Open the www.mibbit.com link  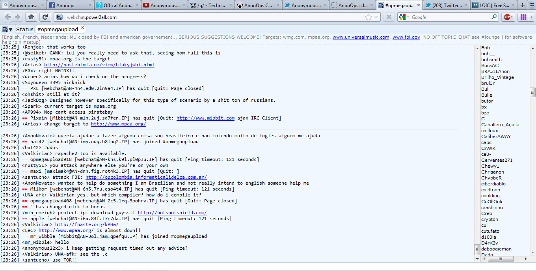tap(205, 118)
